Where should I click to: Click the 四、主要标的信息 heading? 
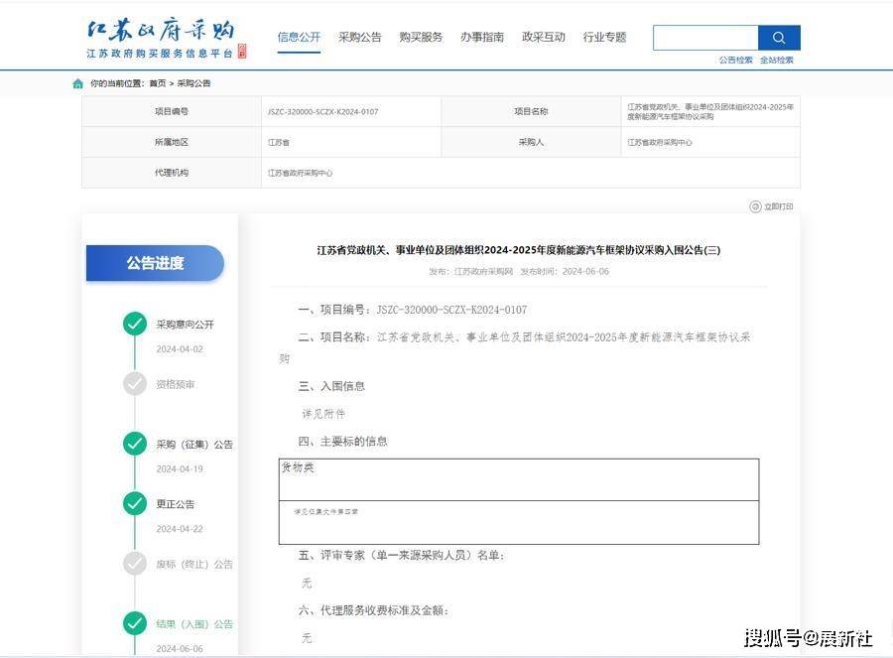[x=343, y=442]
